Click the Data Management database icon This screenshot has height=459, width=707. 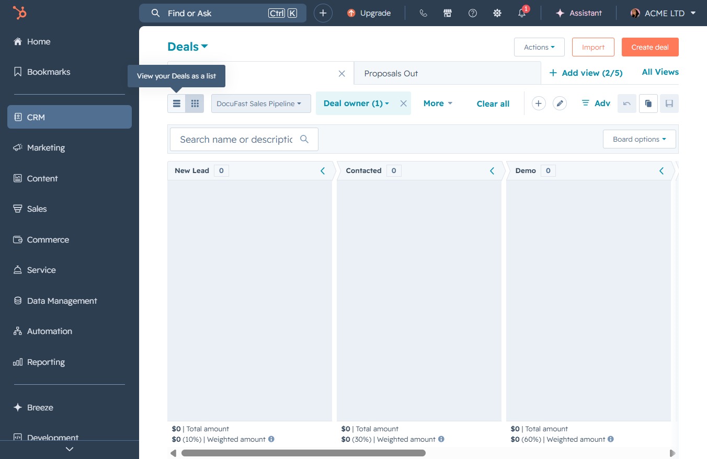point(18,301)
